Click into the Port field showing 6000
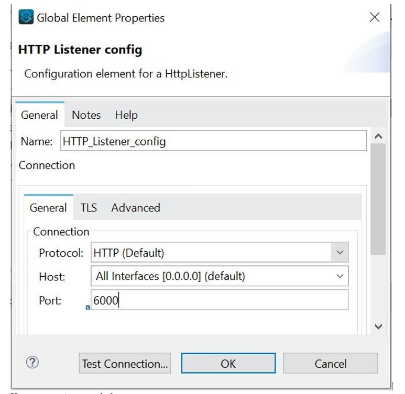 coord(219,300)
